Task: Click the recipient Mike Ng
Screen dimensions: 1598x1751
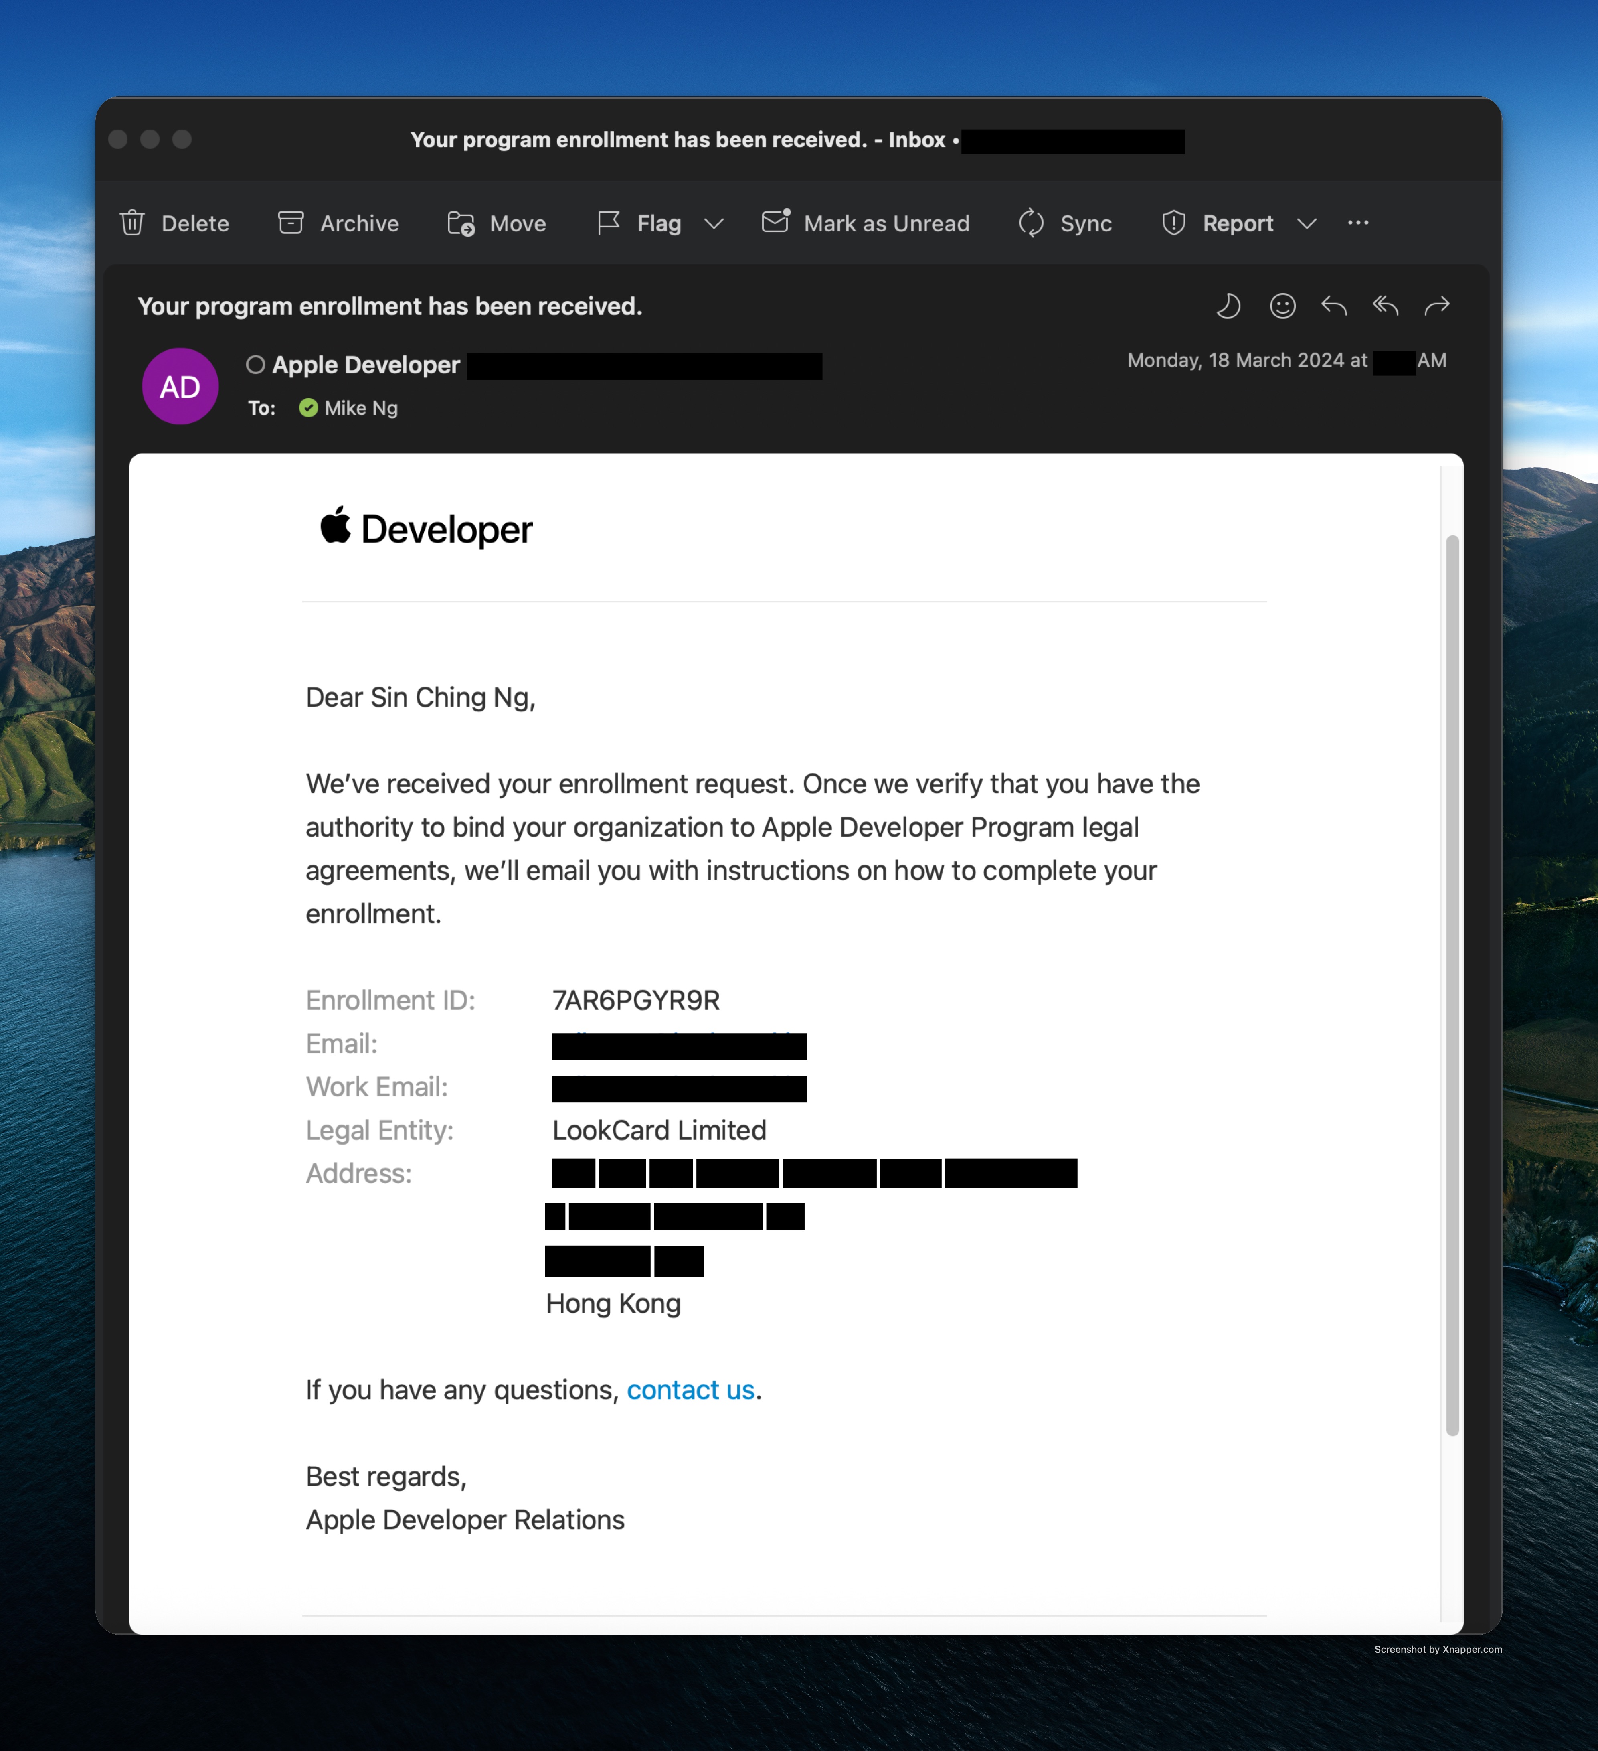Action: pyautogui.click(x=361, y=408)
